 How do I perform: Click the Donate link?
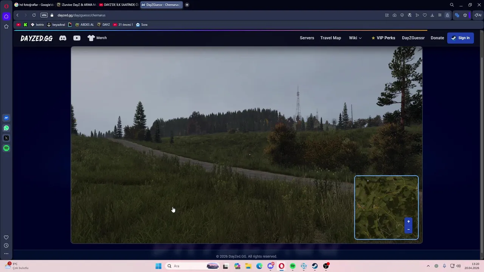coord(437,38)
